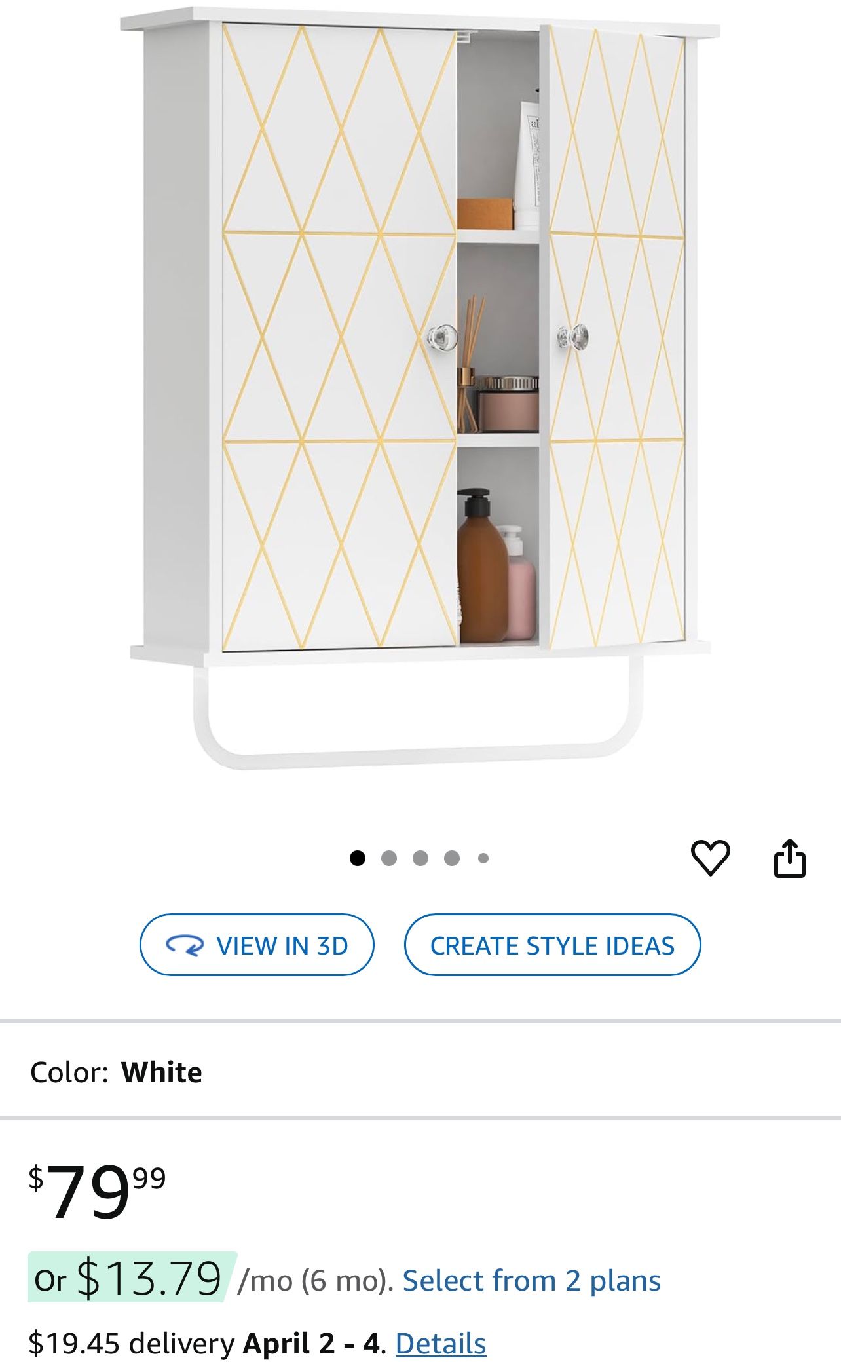
Task: Select the second image carousel dot
Action: point(389,858)
